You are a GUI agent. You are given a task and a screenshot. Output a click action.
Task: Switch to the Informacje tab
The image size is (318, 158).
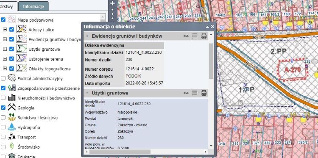pyautogui.click(x=33, y=6)
